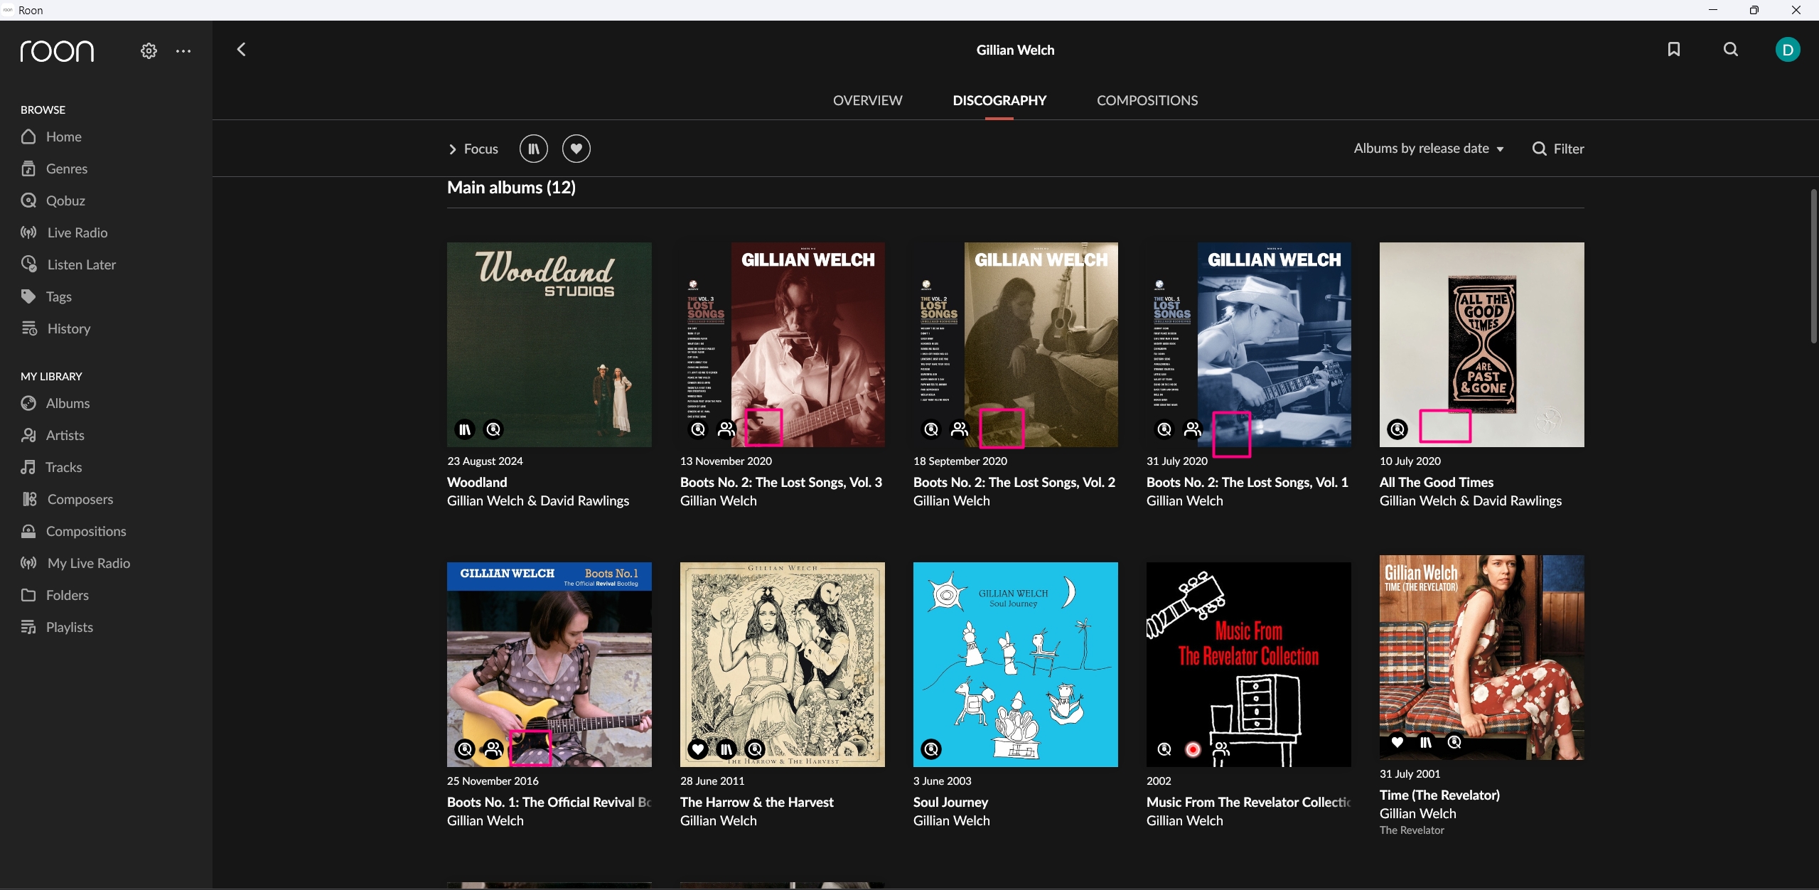Screen dimensions: 1819x890
Task: Toggle favorites heart filter button
Action: click(576, 149)
